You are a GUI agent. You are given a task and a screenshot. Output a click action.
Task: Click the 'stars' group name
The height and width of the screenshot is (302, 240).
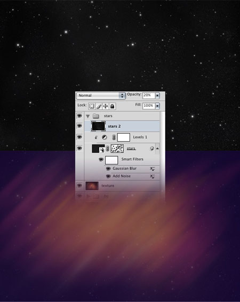(x=108, y=116)
